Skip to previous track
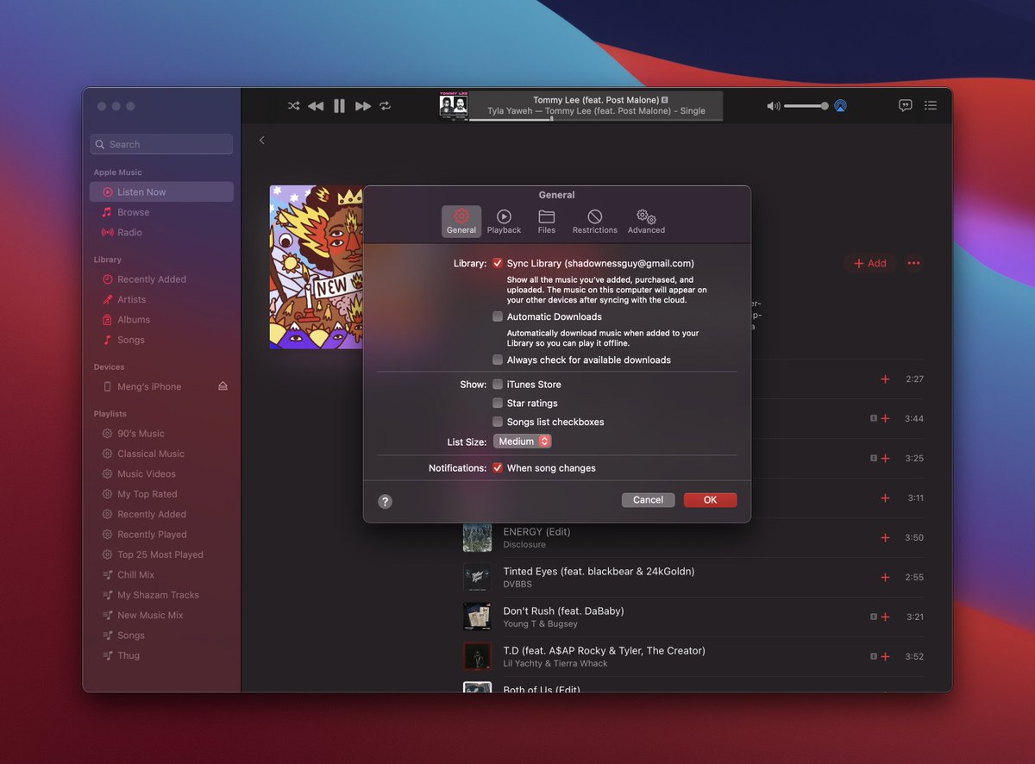The image size is (1035, 764). point(316,106)
